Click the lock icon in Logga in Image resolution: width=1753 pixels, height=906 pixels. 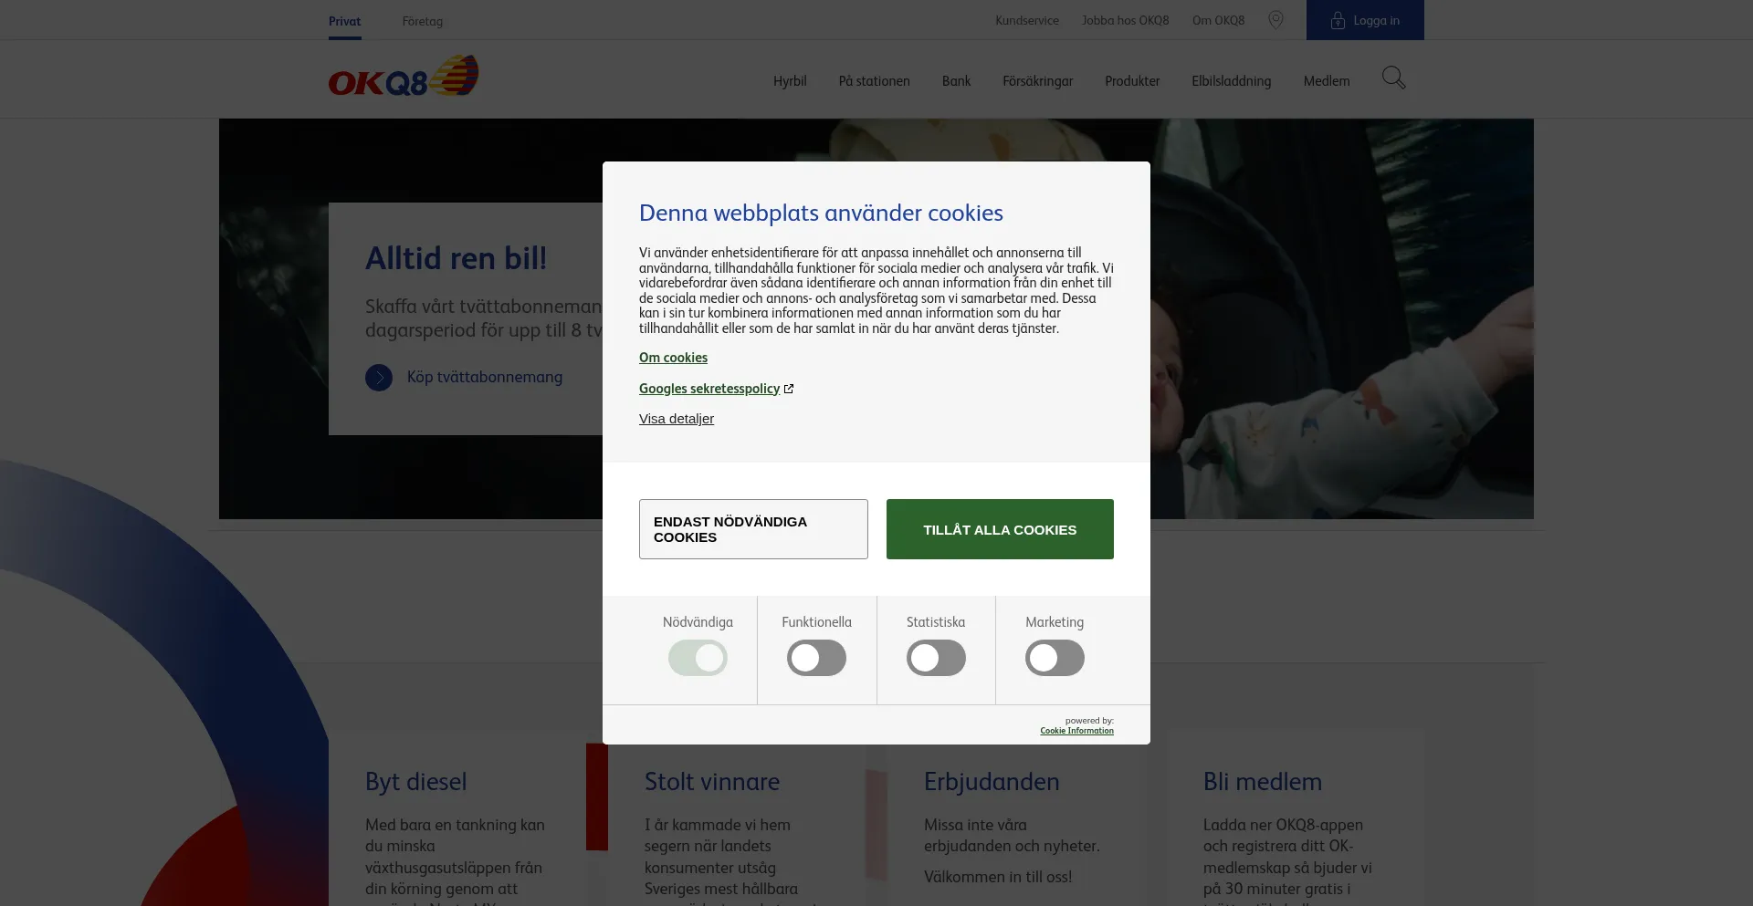(x=1338, y=21)
